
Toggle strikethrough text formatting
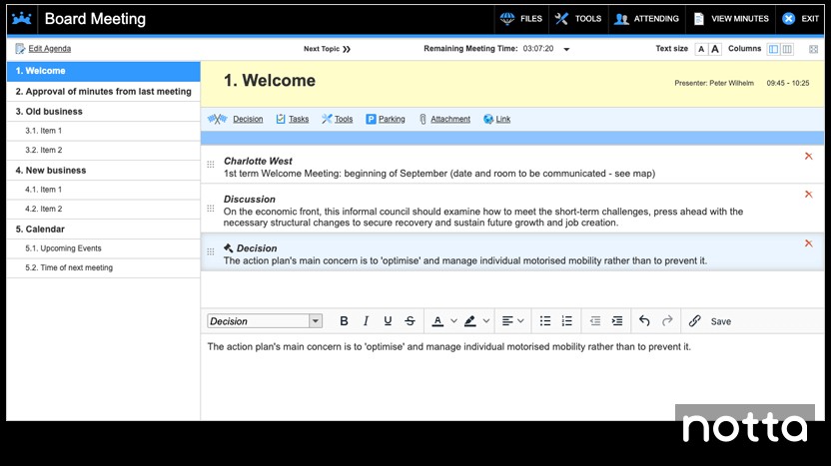coord(410,321)
